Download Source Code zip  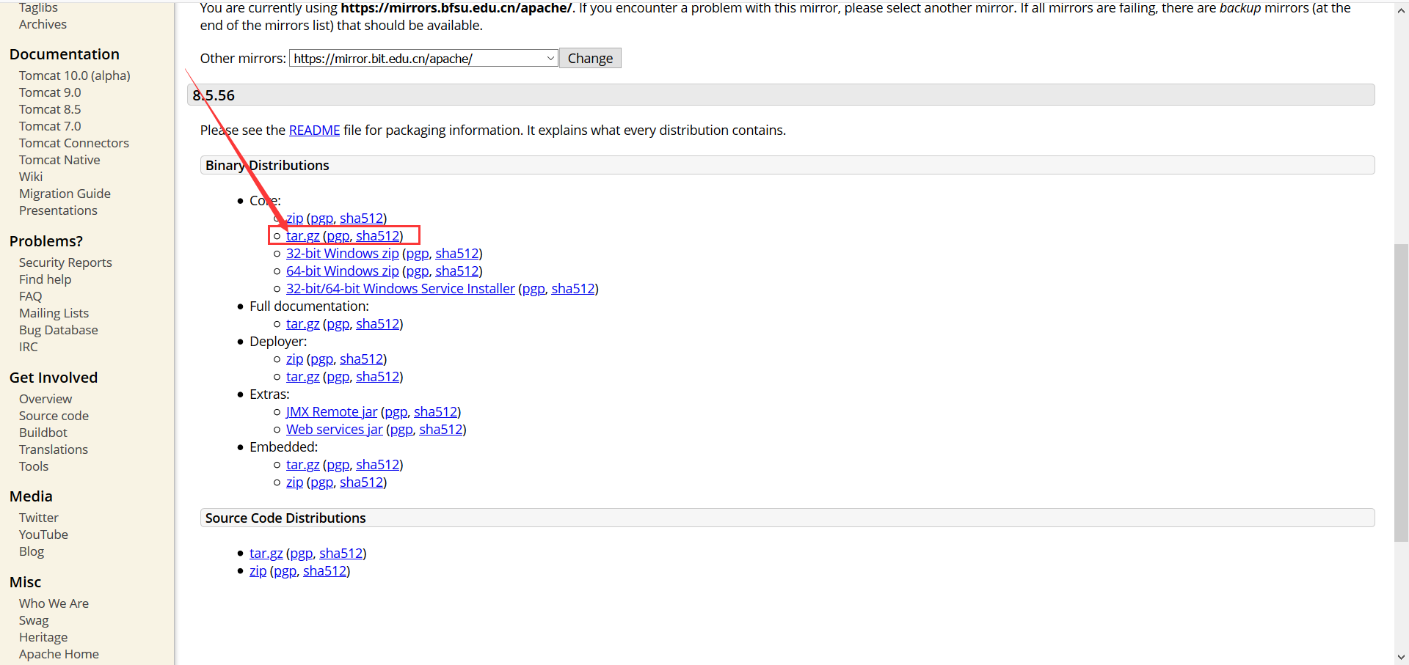point(258,570)
